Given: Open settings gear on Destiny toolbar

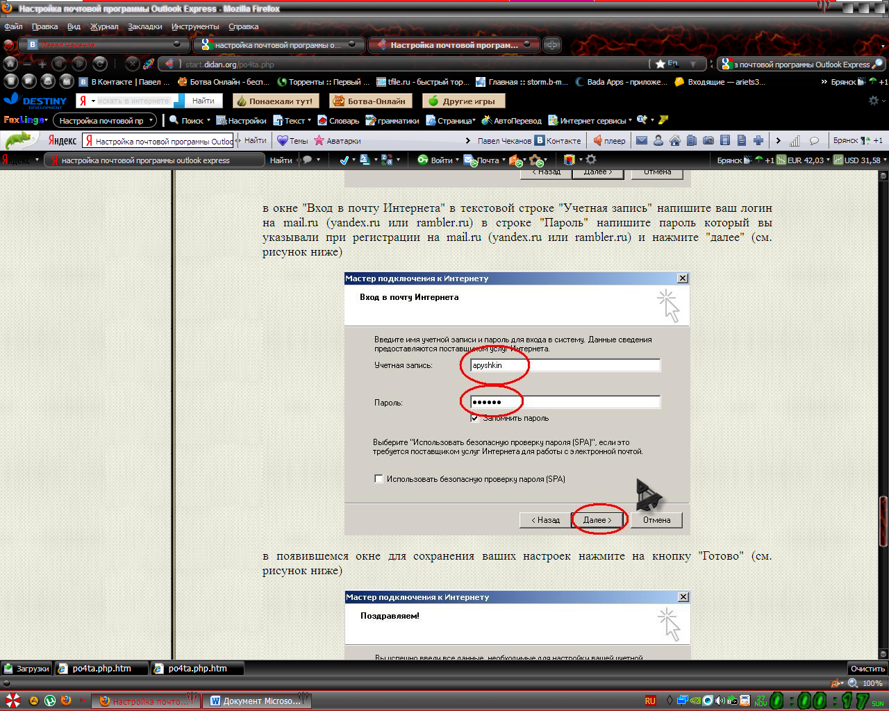Looking at the screenshot, I should [874, 101].
